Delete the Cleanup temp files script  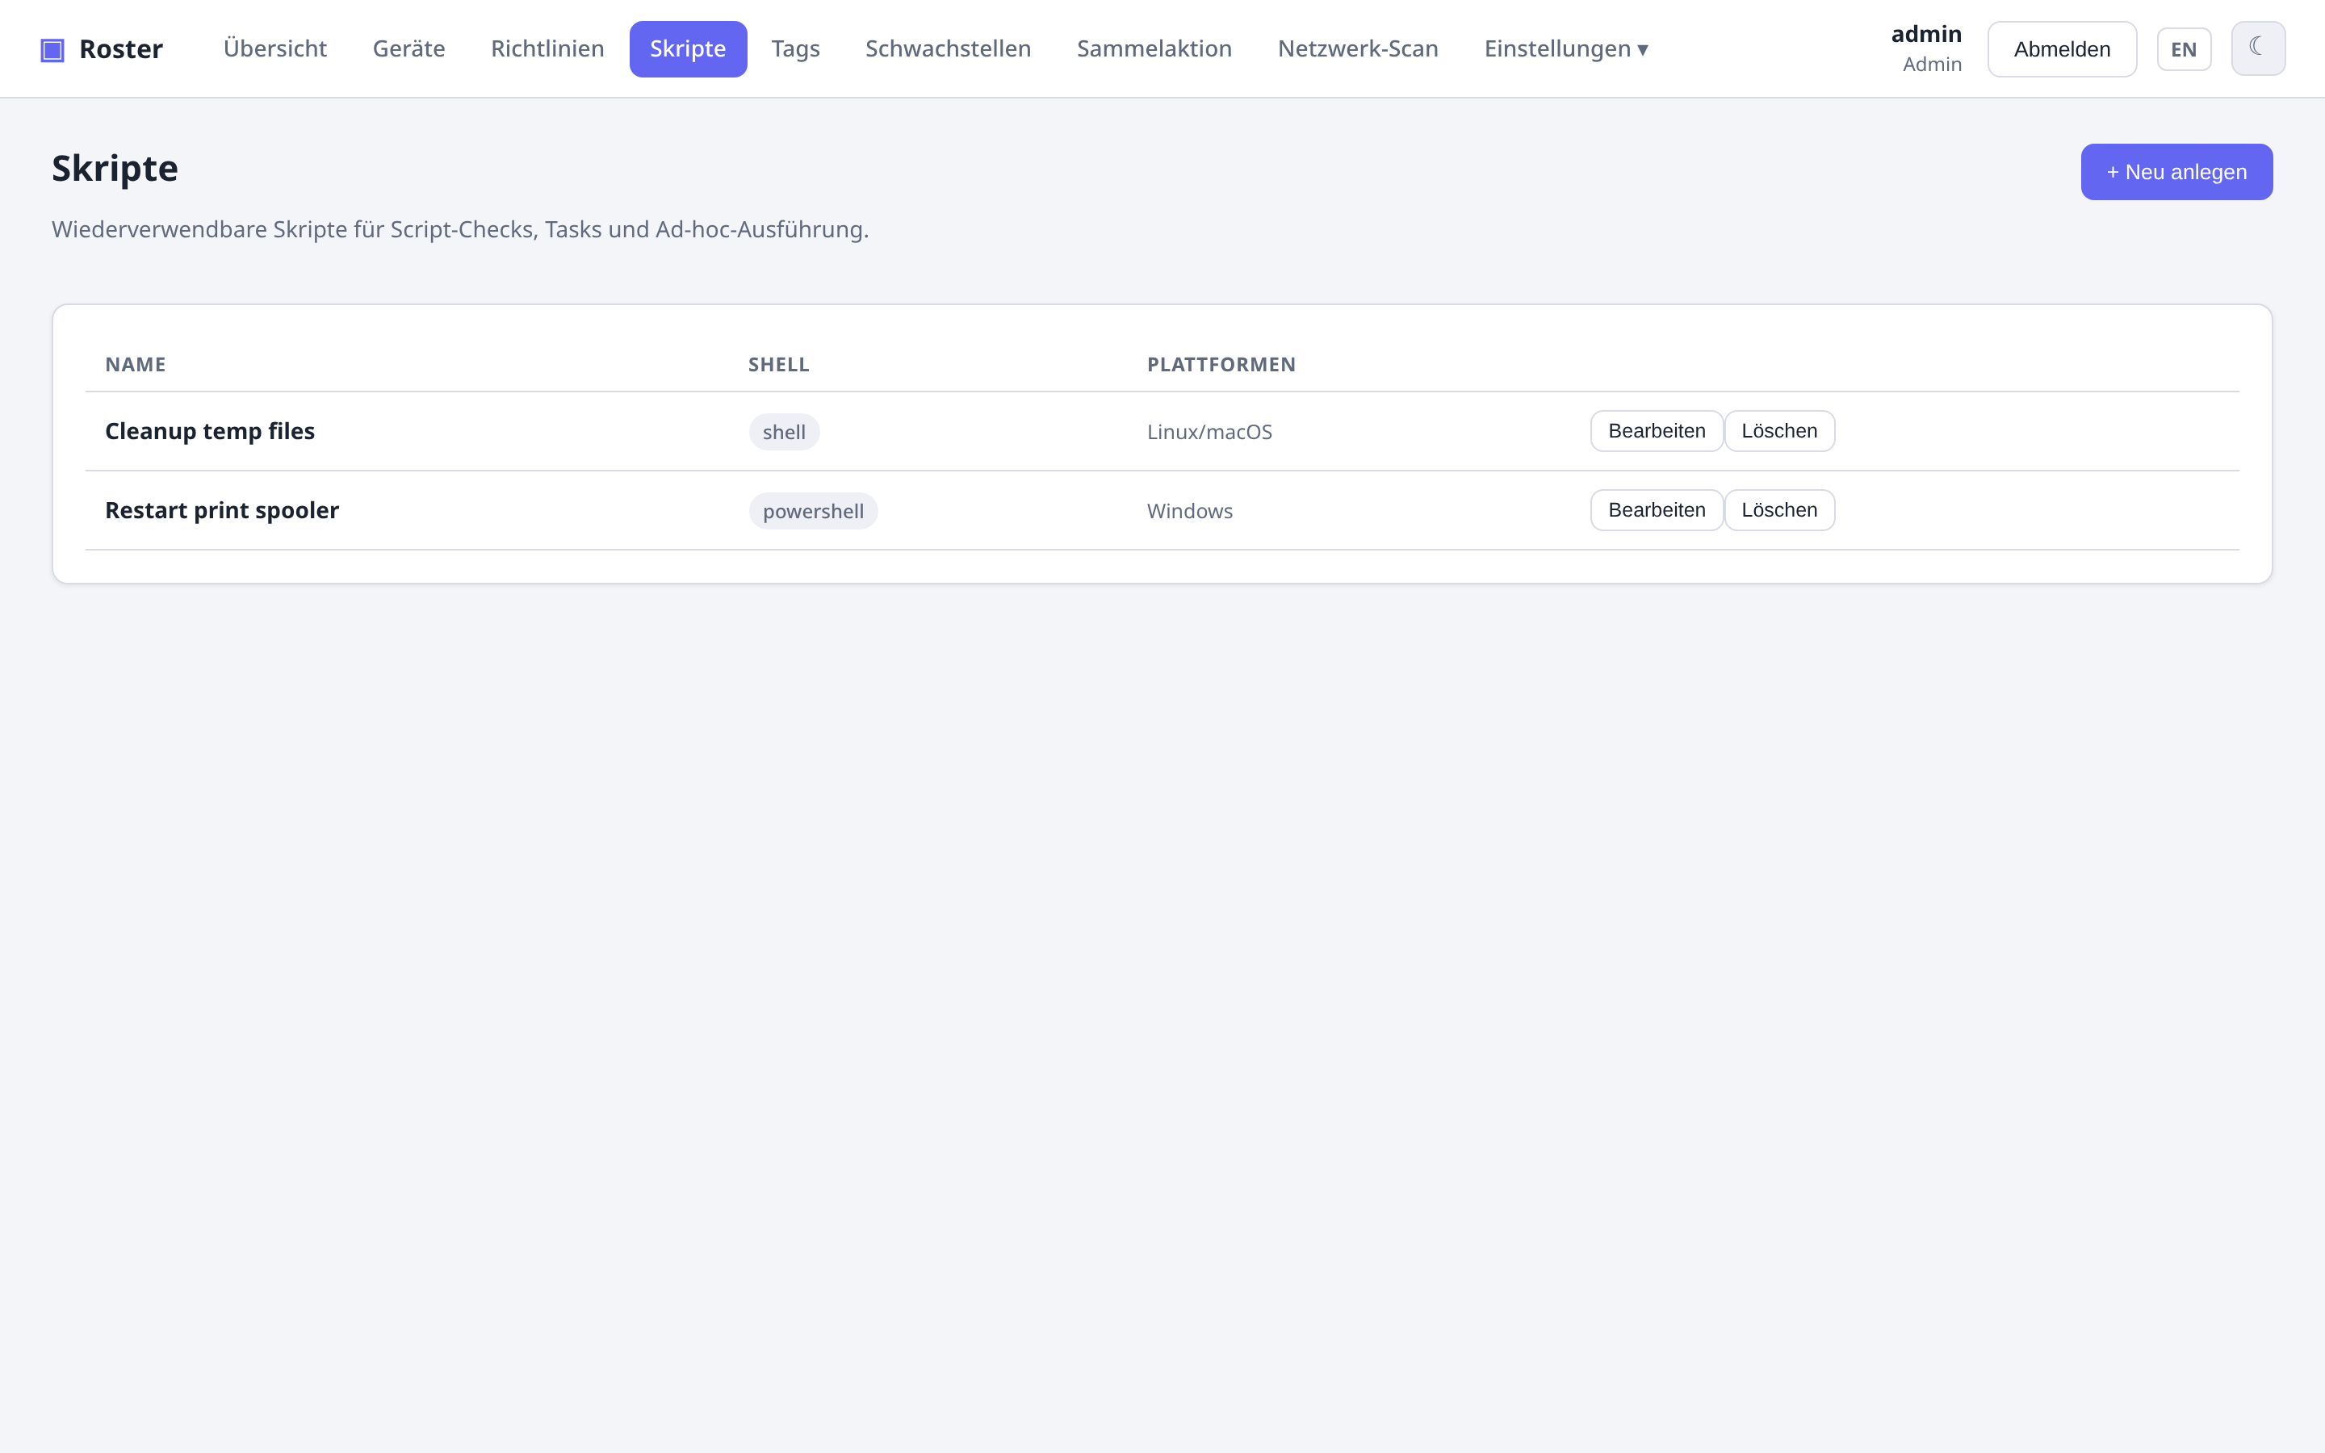[1779, 430]
